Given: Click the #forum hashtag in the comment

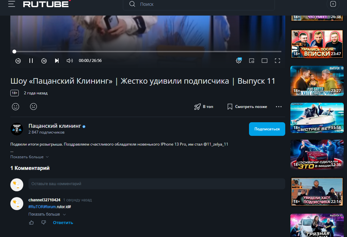Looking at the screenshot, I should pyautogui.click(x=49, y=207).
